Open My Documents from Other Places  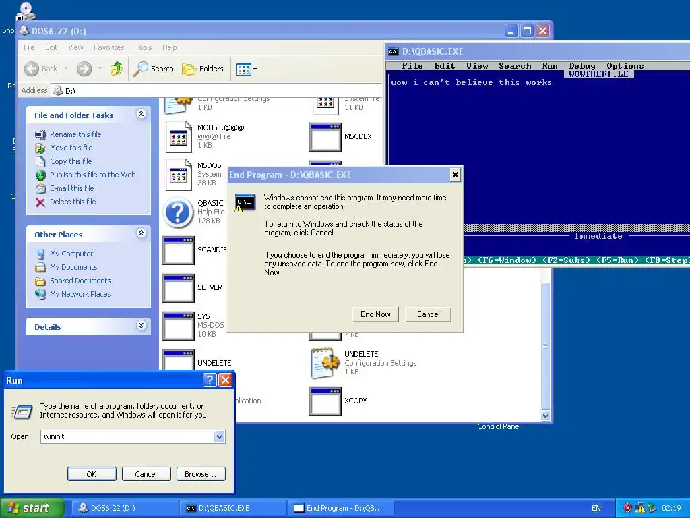click(73, 267)
